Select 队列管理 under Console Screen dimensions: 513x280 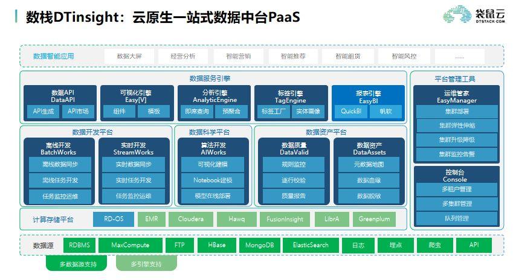tap(457, 218)
